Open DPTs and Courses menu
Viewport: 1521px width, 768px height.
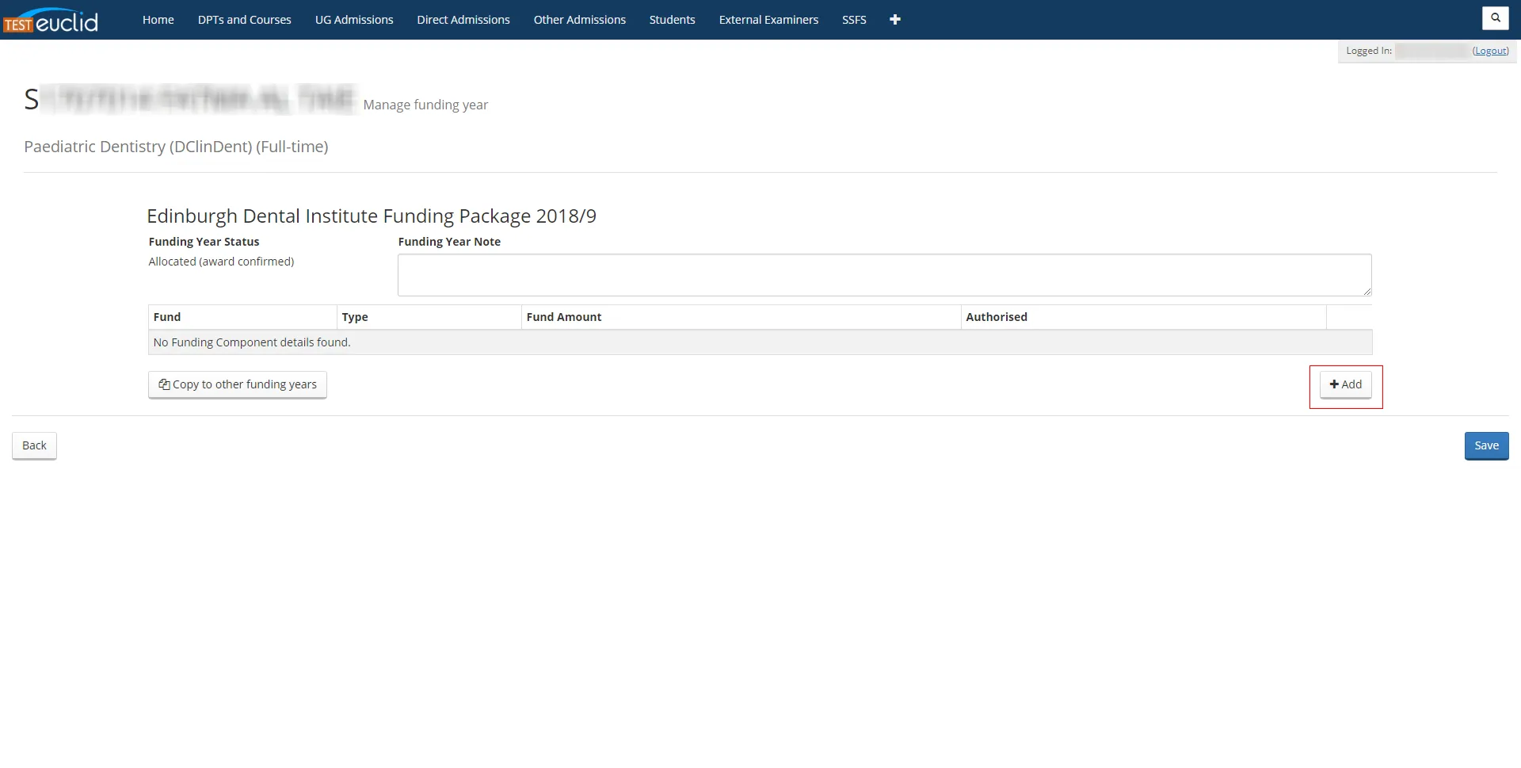(x=244, y=20)
